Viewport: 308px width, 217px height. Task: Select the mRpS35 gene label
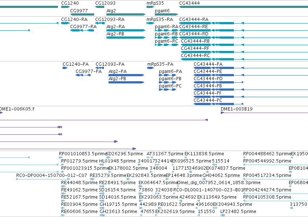click(x=155, y=3)
